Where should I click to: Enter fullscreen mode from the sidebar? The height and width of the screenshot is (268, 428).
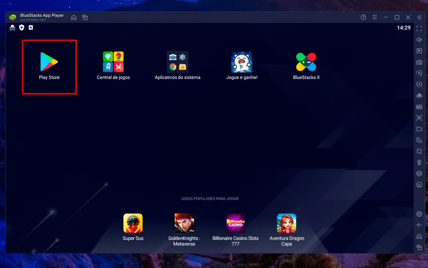click(x=419, y=28)
